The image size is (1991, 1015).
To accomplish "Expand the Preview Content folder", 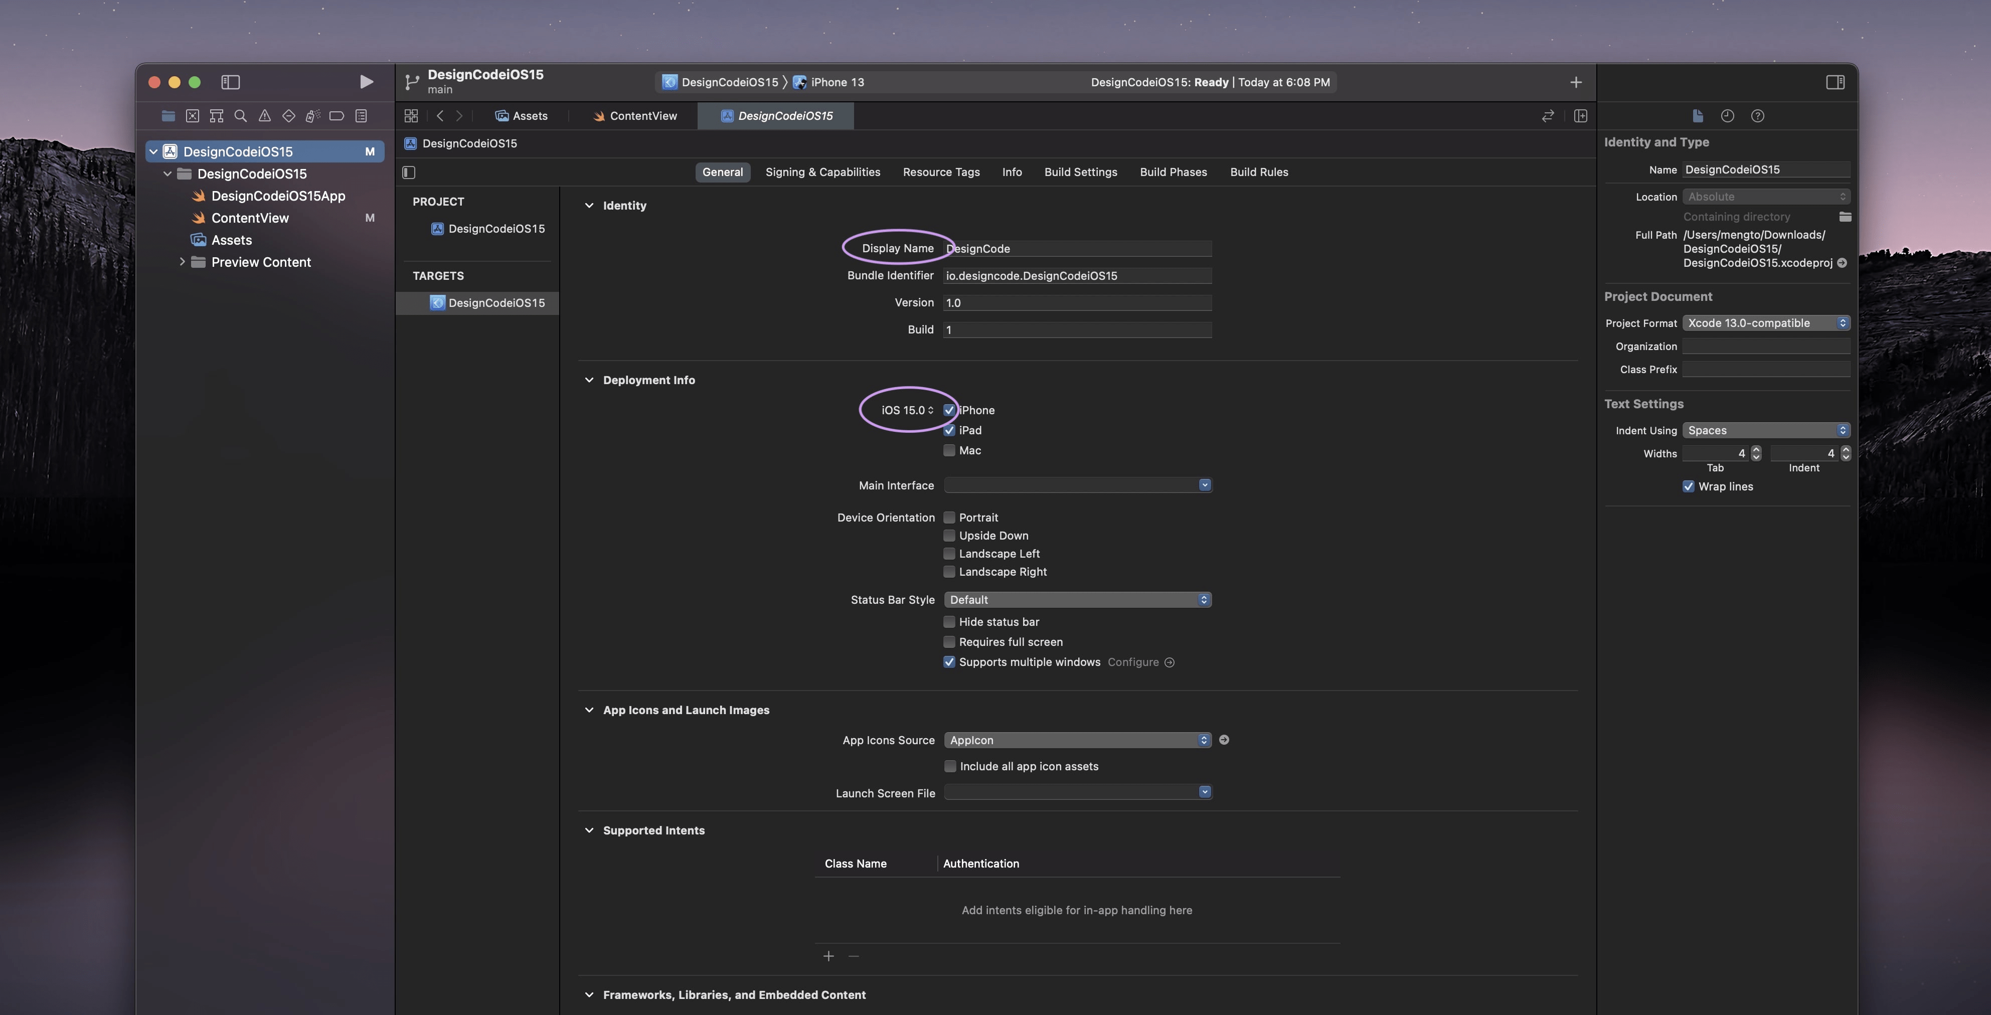I will (183, 262).
